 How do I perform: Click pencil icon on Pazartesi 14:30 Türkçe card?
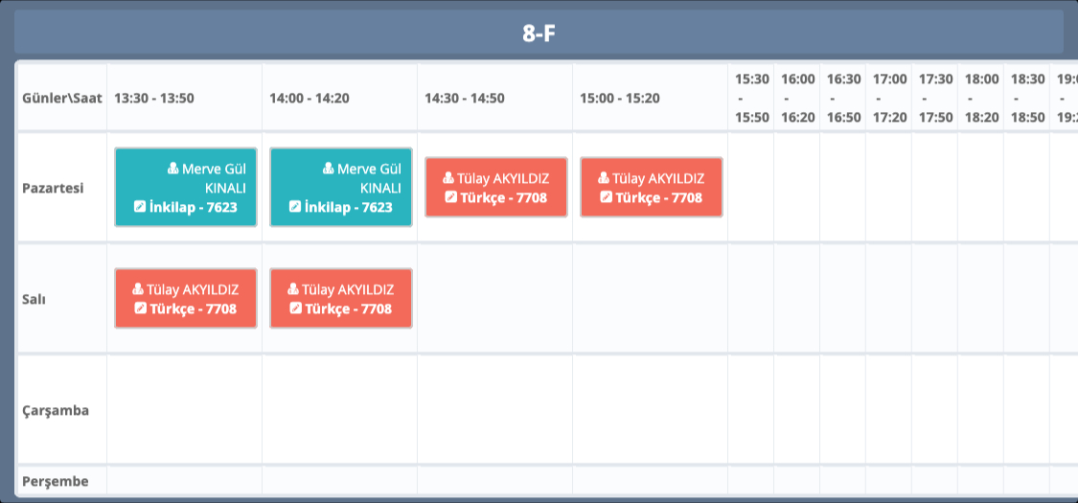pyautogui.click(x=450, y=197)
